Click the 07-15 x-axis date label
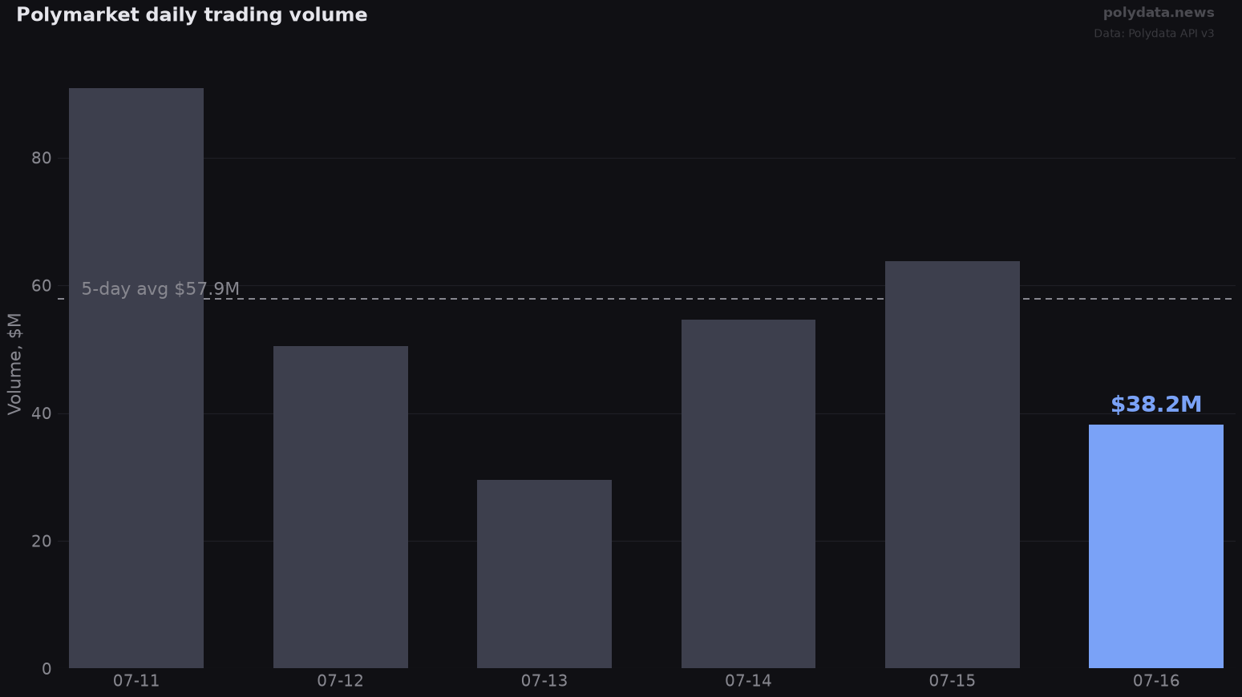 tap(953, 681)
